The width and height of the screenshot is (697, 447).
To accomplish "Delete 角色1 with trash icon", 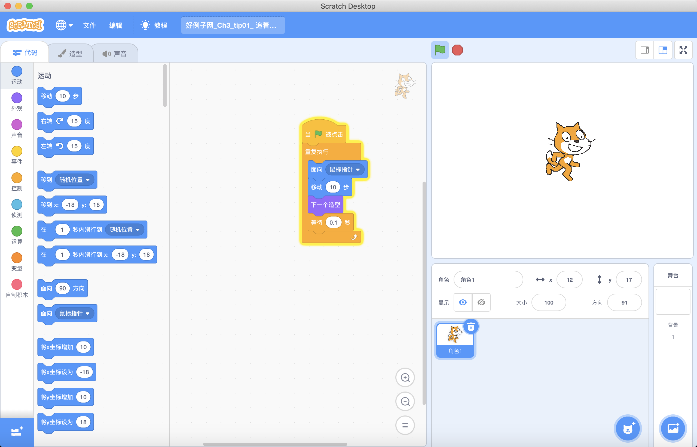I will click(471, 327).
